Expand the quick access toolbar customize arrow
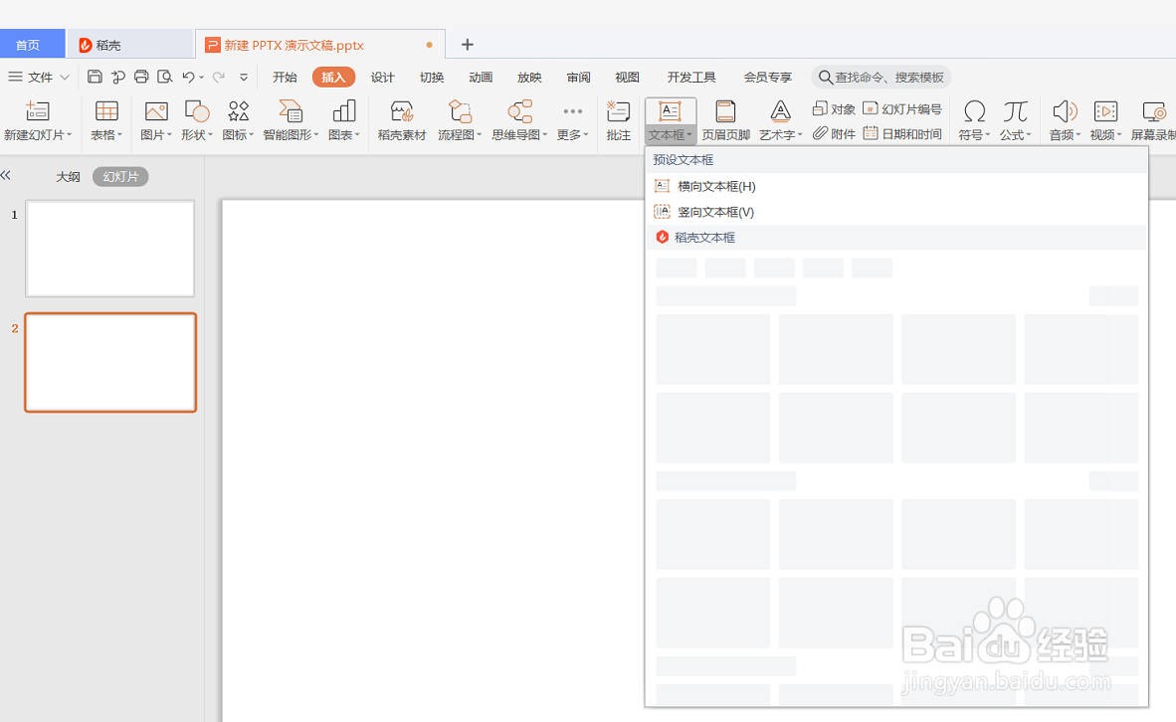Viewport: 1176px width, 722px height. (x=244, y=78)
